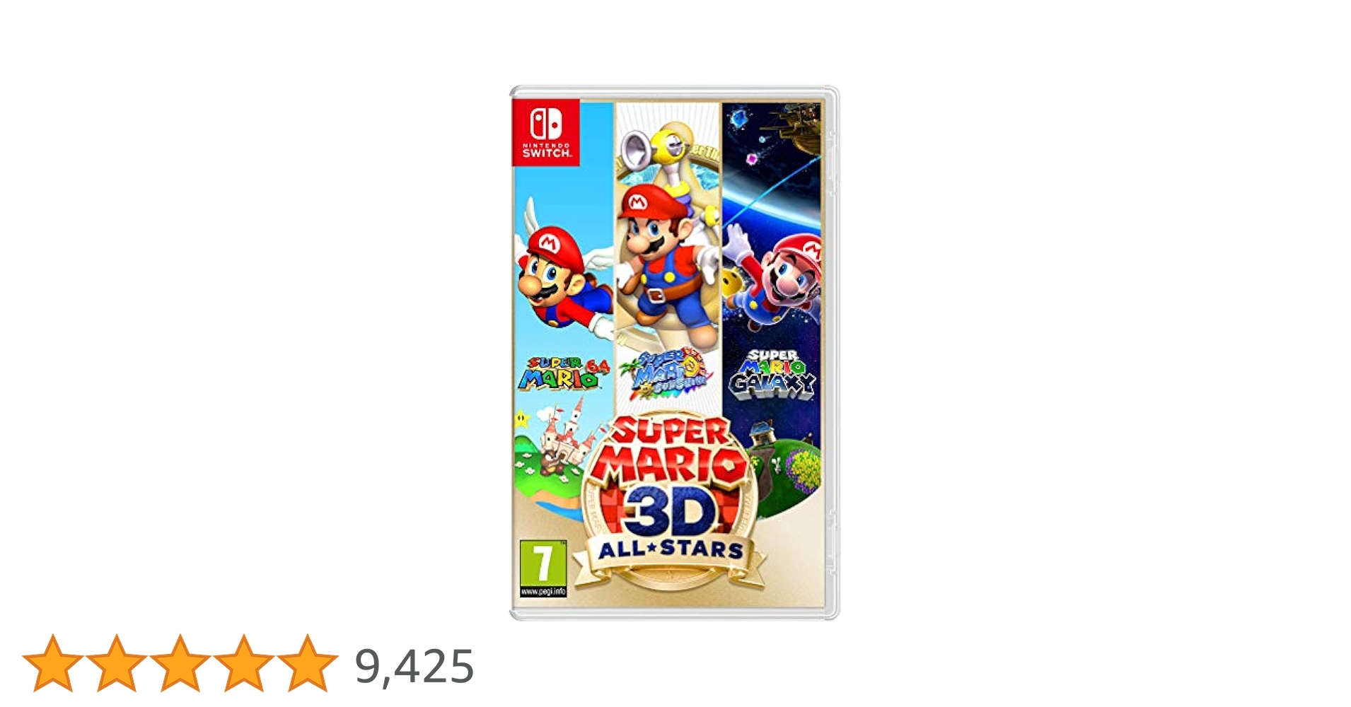Click the Super Mario Galaxy logo
Viewport: 1351px width, 707px height.
coord(772,374)
